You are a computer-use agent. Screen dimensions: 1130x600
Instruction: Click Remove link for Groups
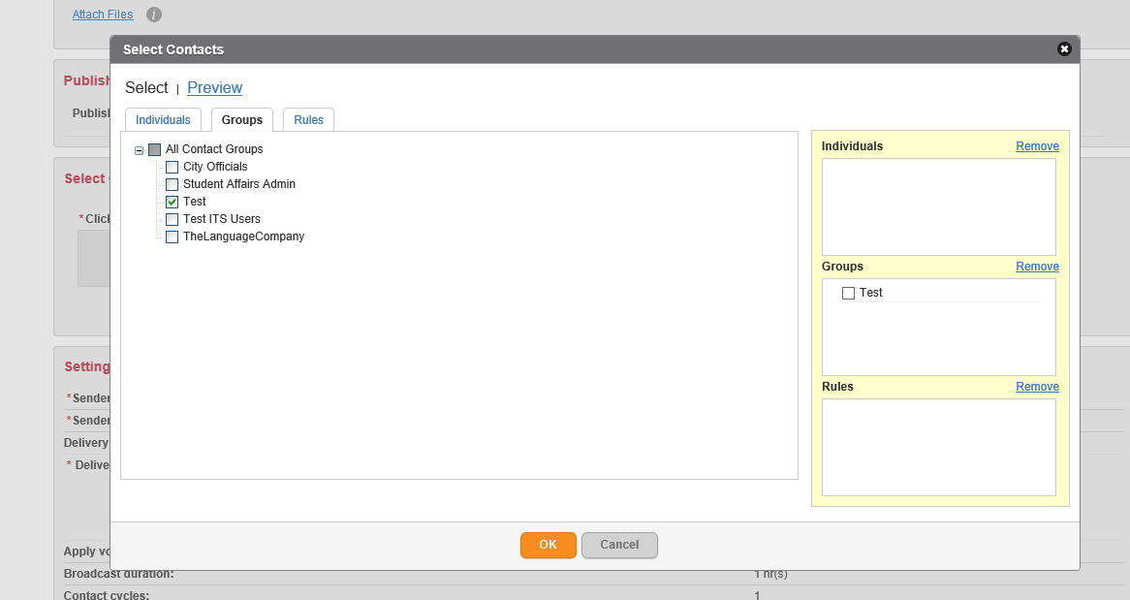[x=1037, y=267]
